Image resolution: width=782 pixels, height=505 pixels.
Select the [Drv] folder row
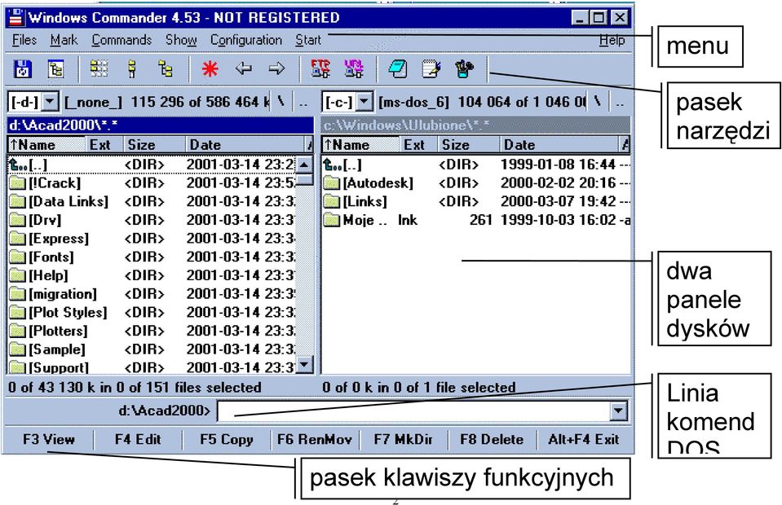(152, 220)
